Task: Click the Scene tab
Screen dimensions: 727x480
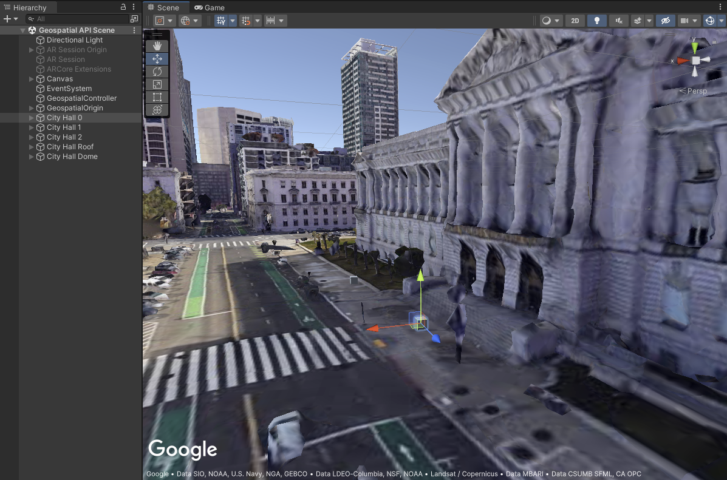Action: (165, 7)
